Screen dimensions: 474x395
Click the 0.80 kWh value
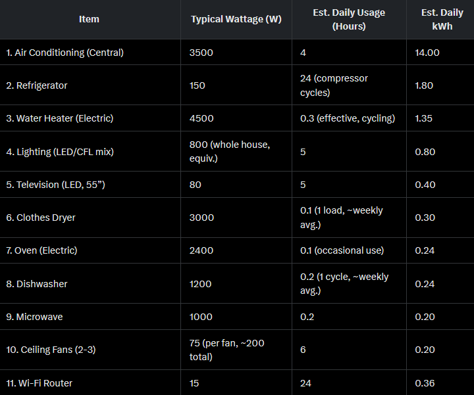(x=425, y=151)
